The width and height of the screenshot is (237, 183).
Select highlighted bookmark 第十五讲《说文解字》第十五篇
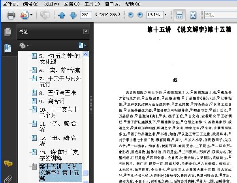click(x=60, y=173)
